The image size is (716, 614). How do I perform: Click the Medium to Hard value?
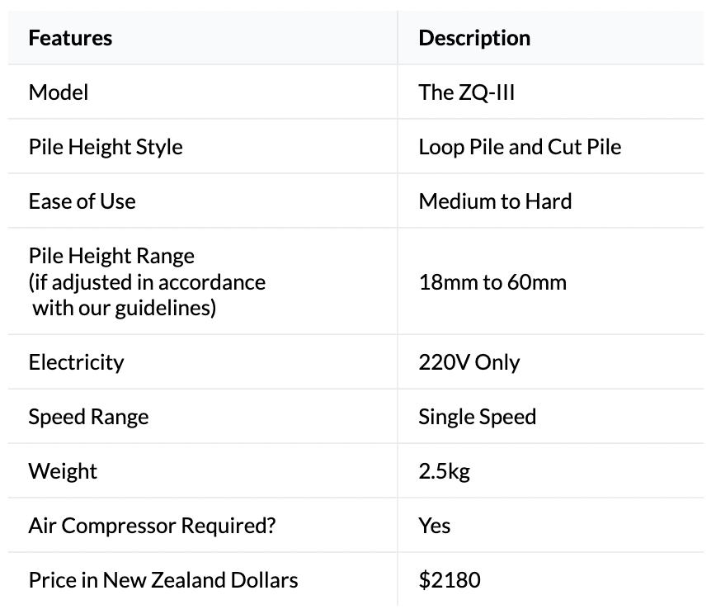point(495,201)
